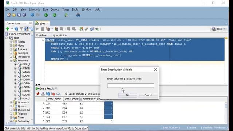
Task: Select the Types tree item
Action: coord(21,118)
